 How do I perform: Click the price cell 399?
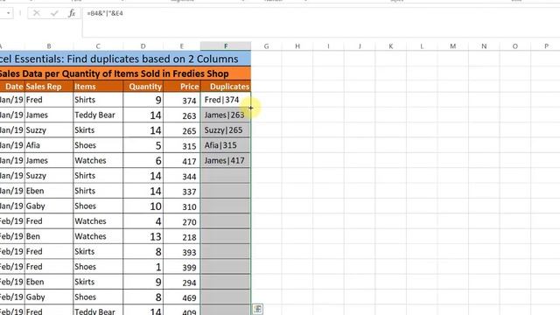coord(182,267)
